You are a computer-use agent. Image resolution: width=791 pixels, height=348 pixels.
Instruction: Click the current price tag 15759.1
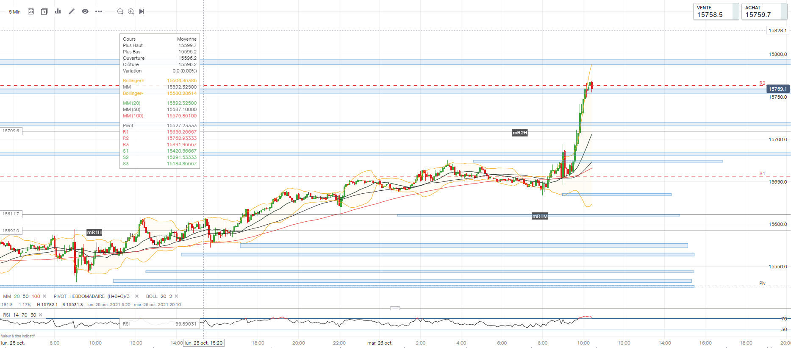click(x=778, y=89)
